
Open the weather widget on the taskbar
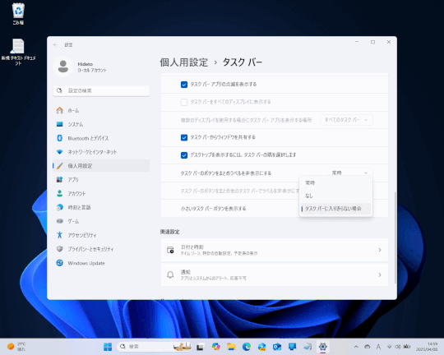(16, 347)
